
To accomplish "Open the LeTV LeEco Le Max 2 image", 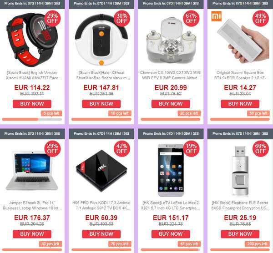I will click(x=171, y=170).
